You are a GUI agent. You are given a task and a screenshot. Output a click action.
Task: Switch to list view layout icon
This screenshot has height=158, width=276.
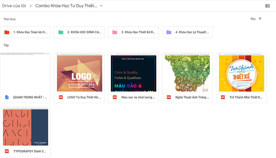[267, 6]
